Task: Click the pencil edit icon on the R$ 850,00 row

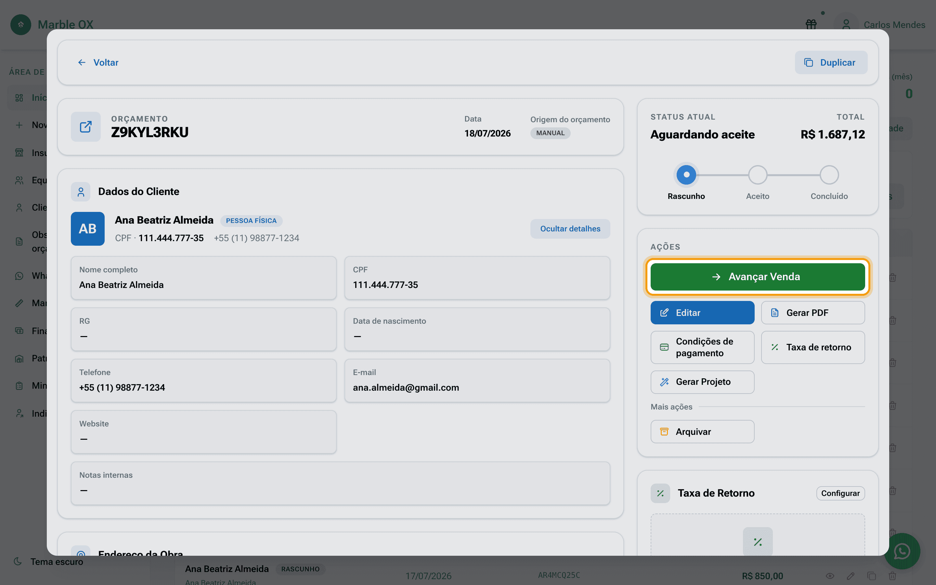Action: 851,576
